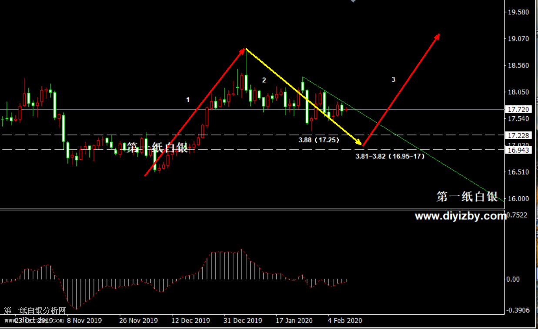
Task: Click the divider between chart and indicator pane
Action: point(252,210)
